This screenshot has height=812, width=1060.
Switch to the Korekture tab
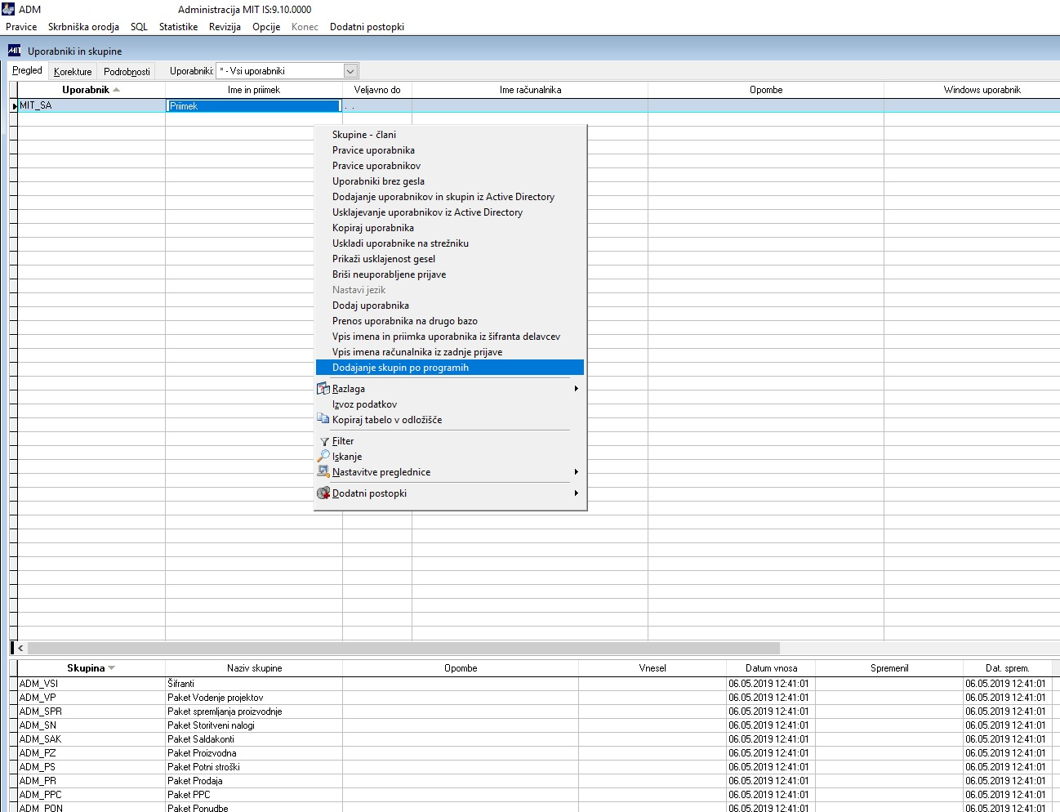point(73,71)
